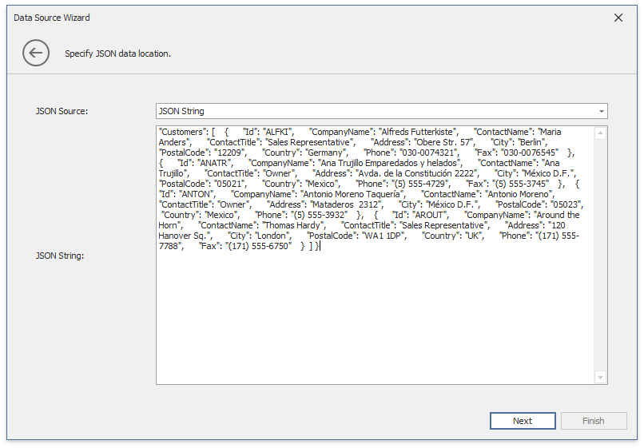Screen dimensions: 644x448
Task: Close the Data Source Wizard dialog
Action: 618,18
